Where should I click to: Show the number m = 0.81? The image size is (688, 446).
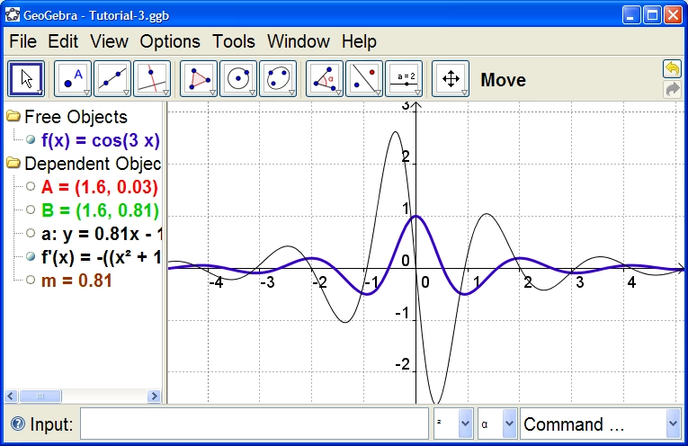click(x=31, y=280)
